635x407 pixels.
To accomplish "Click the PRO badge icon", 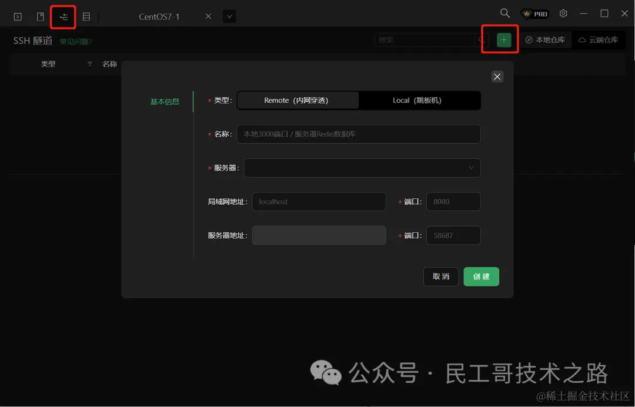I will click(534, 13).
